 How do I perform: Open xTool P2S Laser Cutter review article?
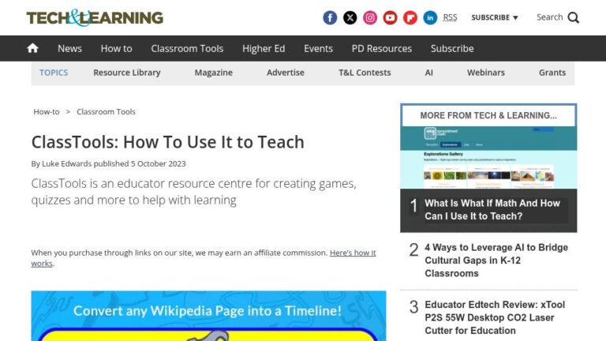coord(495,317)
